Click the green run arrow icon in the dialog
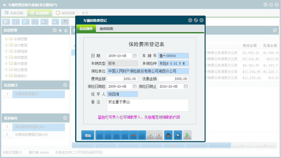Screen dimensions: 281x158 (187, 135)
